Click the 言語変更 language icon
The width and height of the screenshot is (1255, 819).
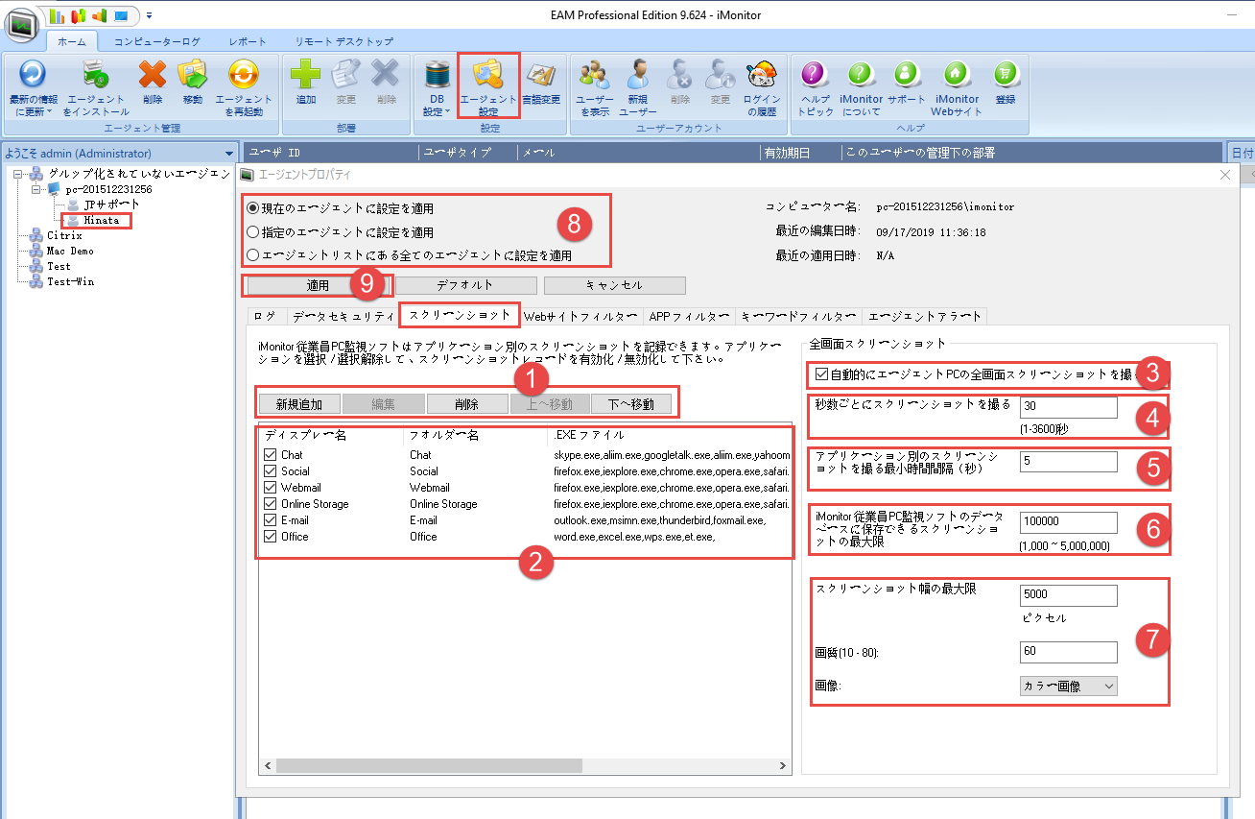coord(541,75)
